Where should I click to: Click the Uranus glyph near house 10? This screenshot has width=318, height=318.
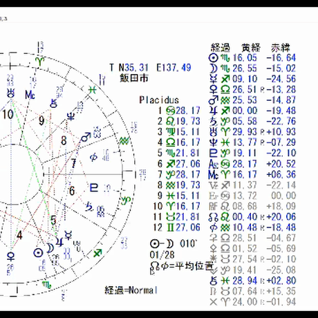(x=11, y=94)
